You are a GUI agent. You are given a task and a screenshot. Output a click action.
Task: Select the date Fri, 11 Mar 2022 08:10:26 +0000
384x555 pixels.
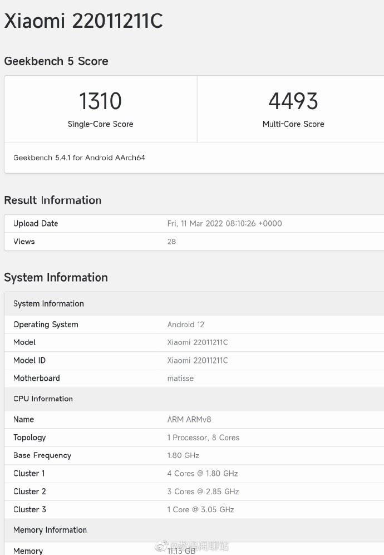pyautogui.click(x=225, y=224)
